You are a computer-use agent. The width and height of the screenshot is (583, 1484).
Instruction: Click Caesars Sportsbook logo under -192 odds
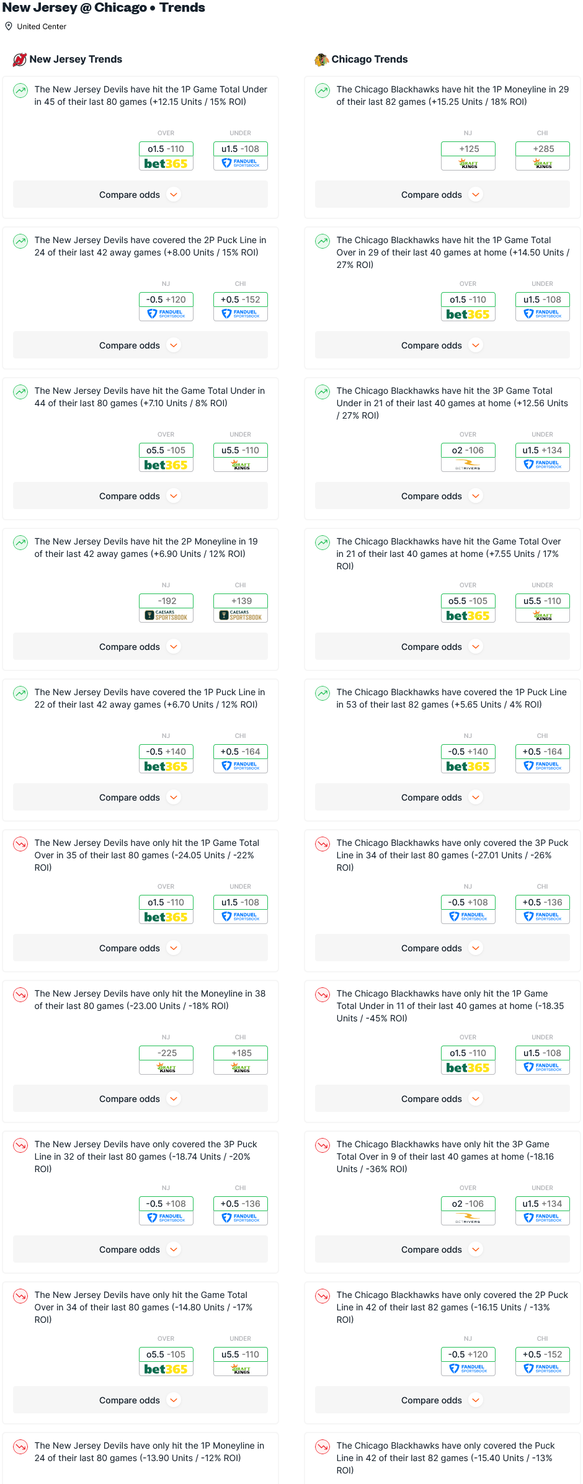[166, 615]
